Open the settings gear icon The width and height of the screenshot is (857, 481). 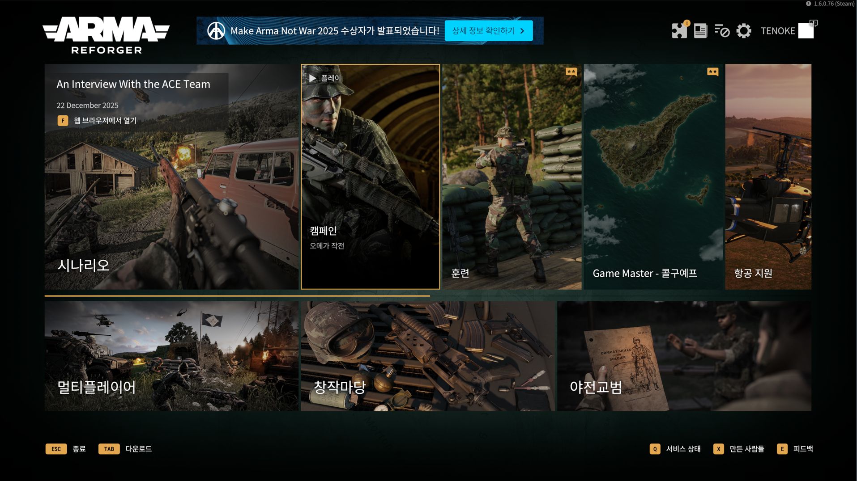(744, 31)
